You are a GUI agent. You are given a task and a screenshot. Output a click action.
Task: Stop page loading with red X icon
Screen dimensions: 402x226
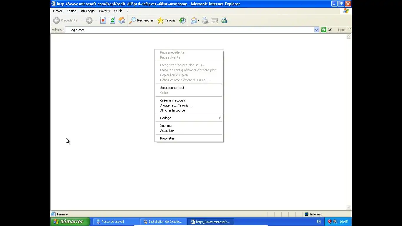point(103,20)
